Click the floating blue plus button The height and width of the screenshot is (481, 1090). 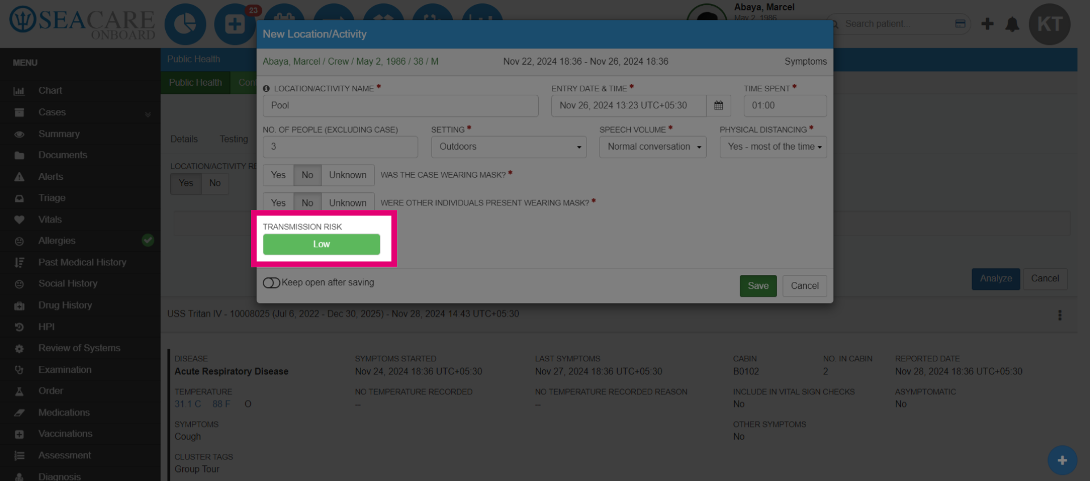[1062, 460]
